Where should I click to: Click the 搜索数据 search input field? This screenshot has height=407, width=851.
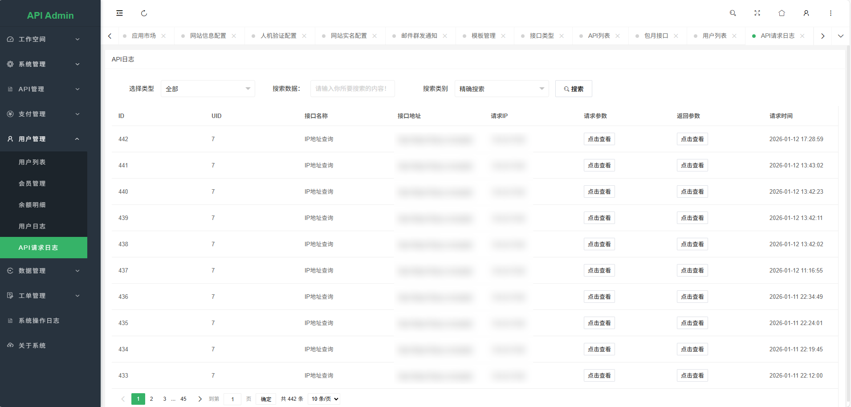[x=352, y=89]
